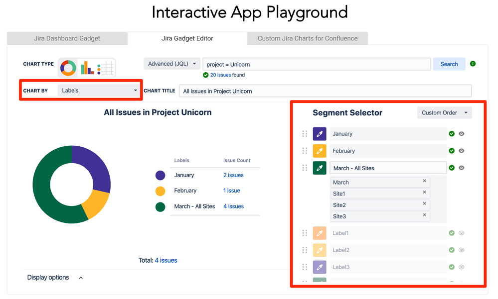Open the Advanced (JQL) dropdown
This screenshot has height=299, width=498.
[171, 64]
